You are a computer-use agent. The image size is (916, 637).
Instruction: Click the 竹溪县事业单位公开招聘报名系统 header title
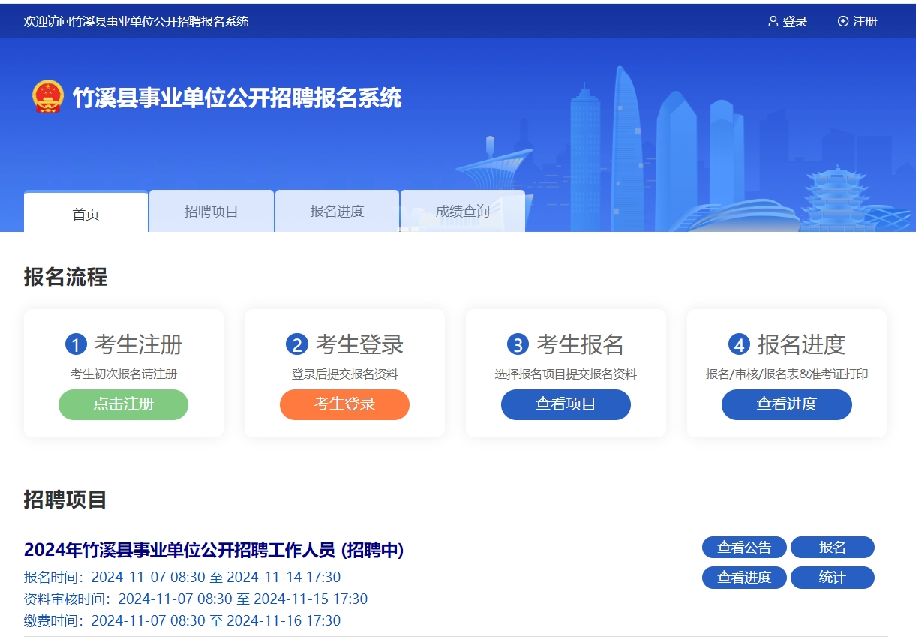pyautogui.click(x=237, y=98)
